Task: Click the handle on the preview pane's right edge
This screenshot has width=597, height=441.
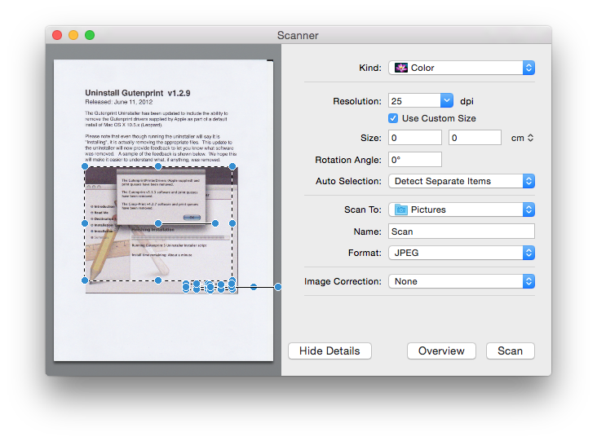Action: coord(278,287)
